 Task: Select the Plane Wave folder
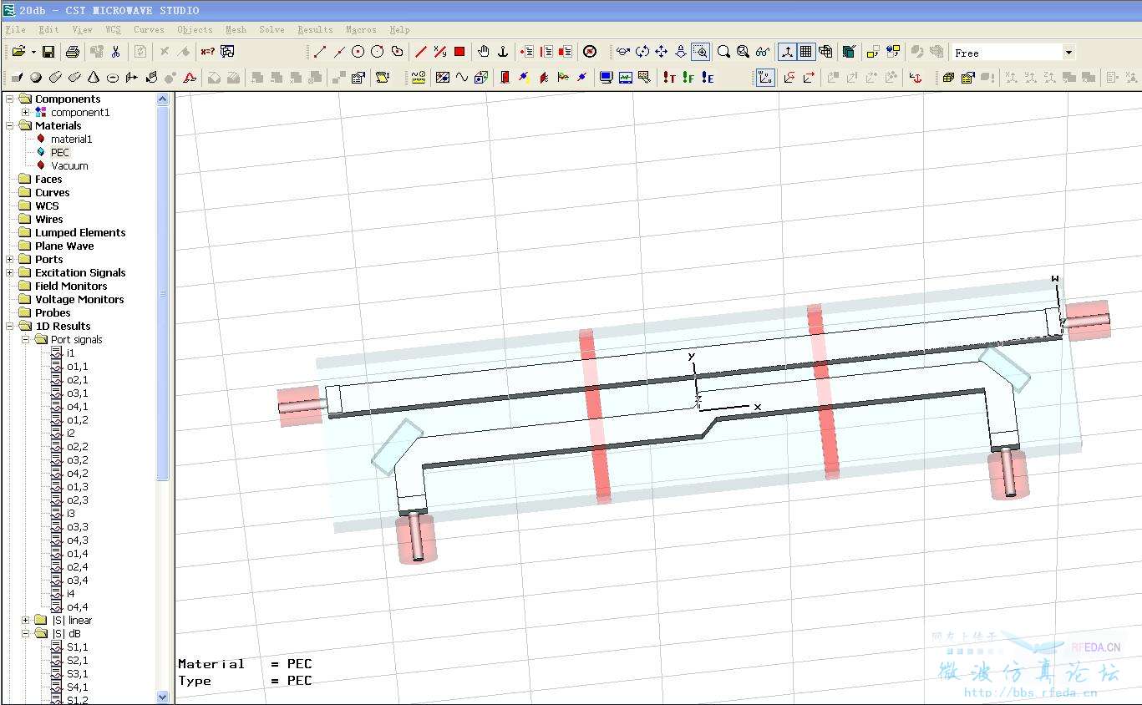click(64, 246)
